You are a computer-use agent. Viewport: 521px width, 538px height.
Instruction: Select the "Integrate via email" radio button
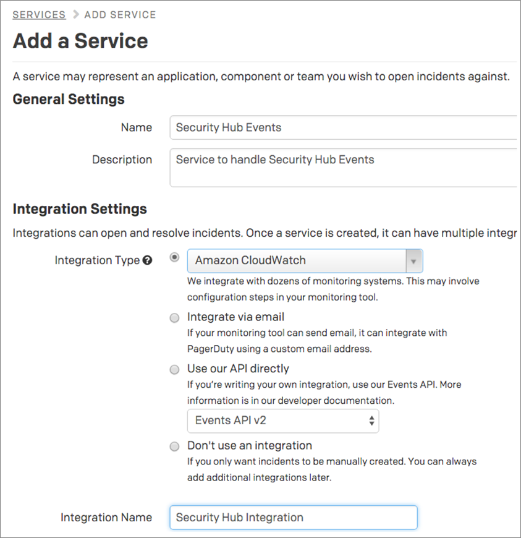pyautogui.click(x=174, y=318)
